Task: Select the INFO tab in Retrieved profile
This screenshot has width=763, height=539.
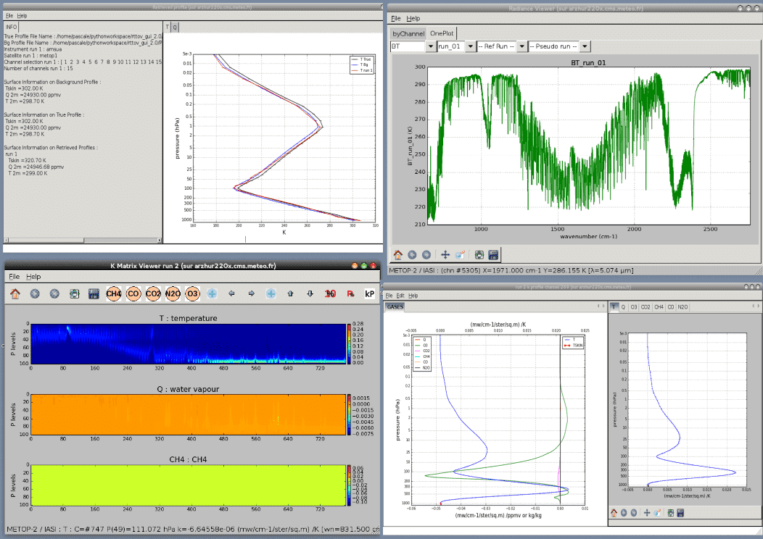Action: (11, 28)
